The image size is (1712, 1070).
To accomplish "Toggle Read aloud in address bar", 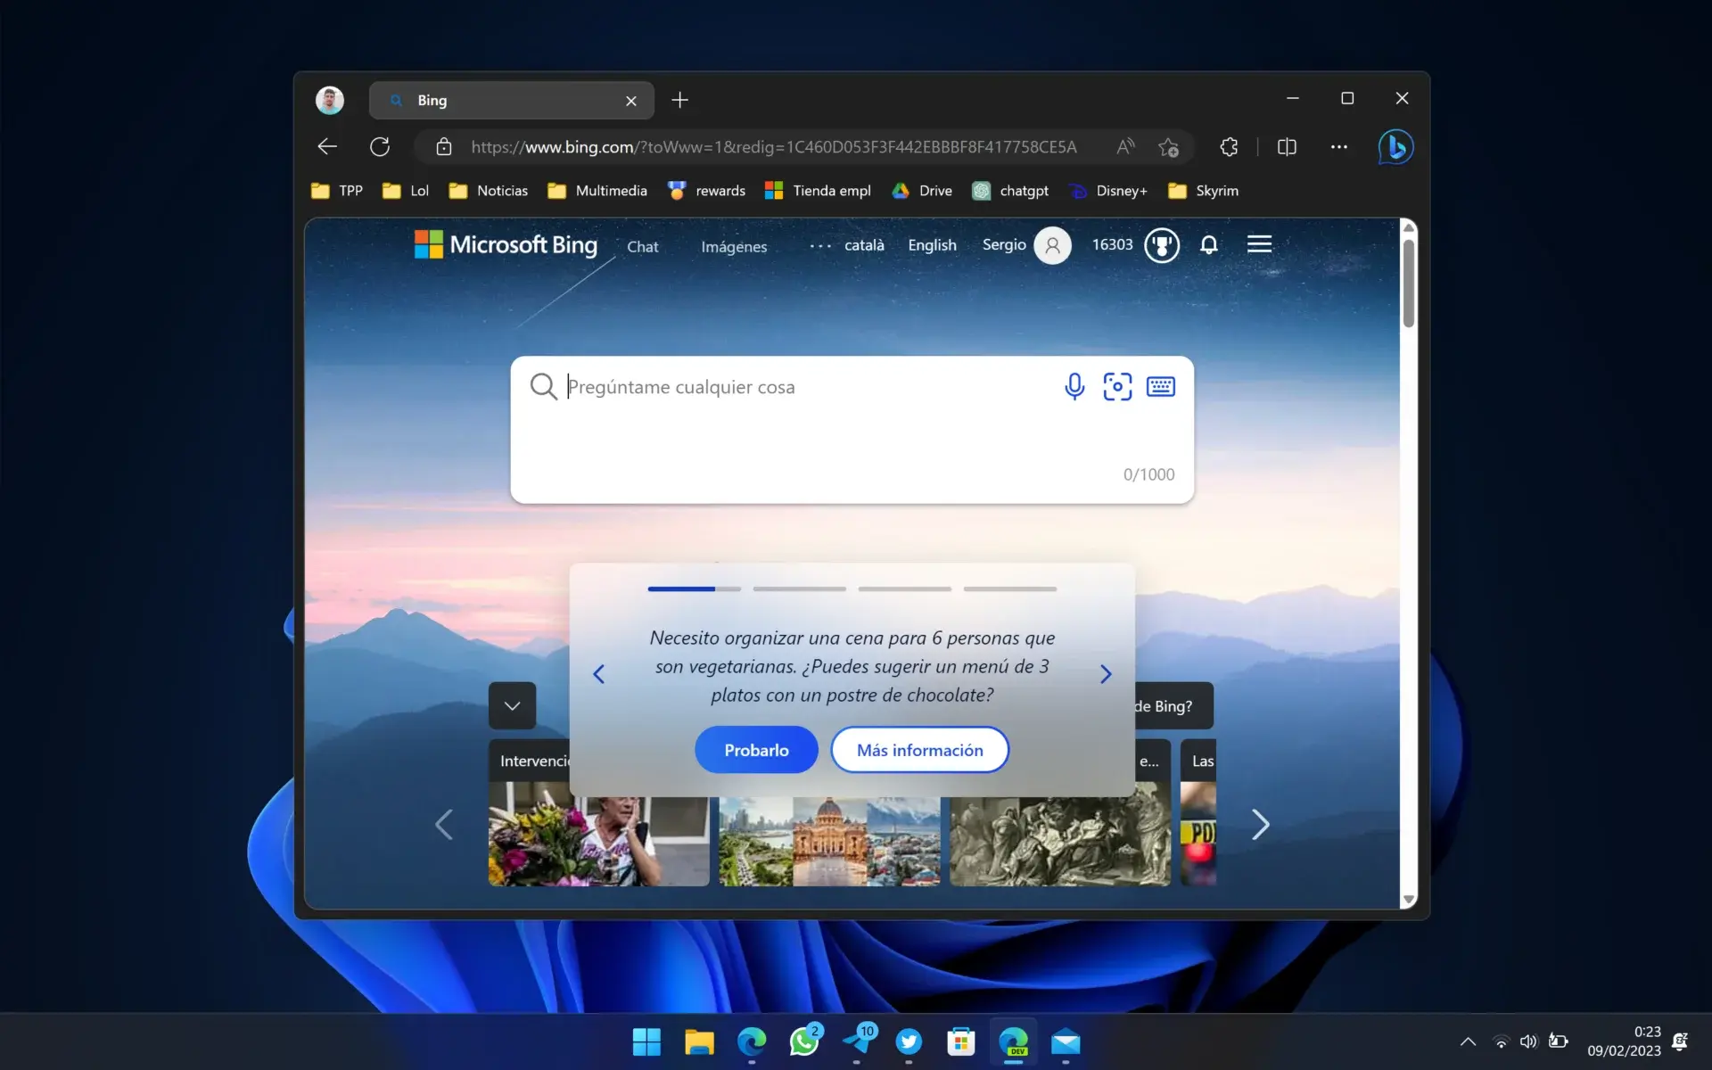I will (x=1125, y=147).
